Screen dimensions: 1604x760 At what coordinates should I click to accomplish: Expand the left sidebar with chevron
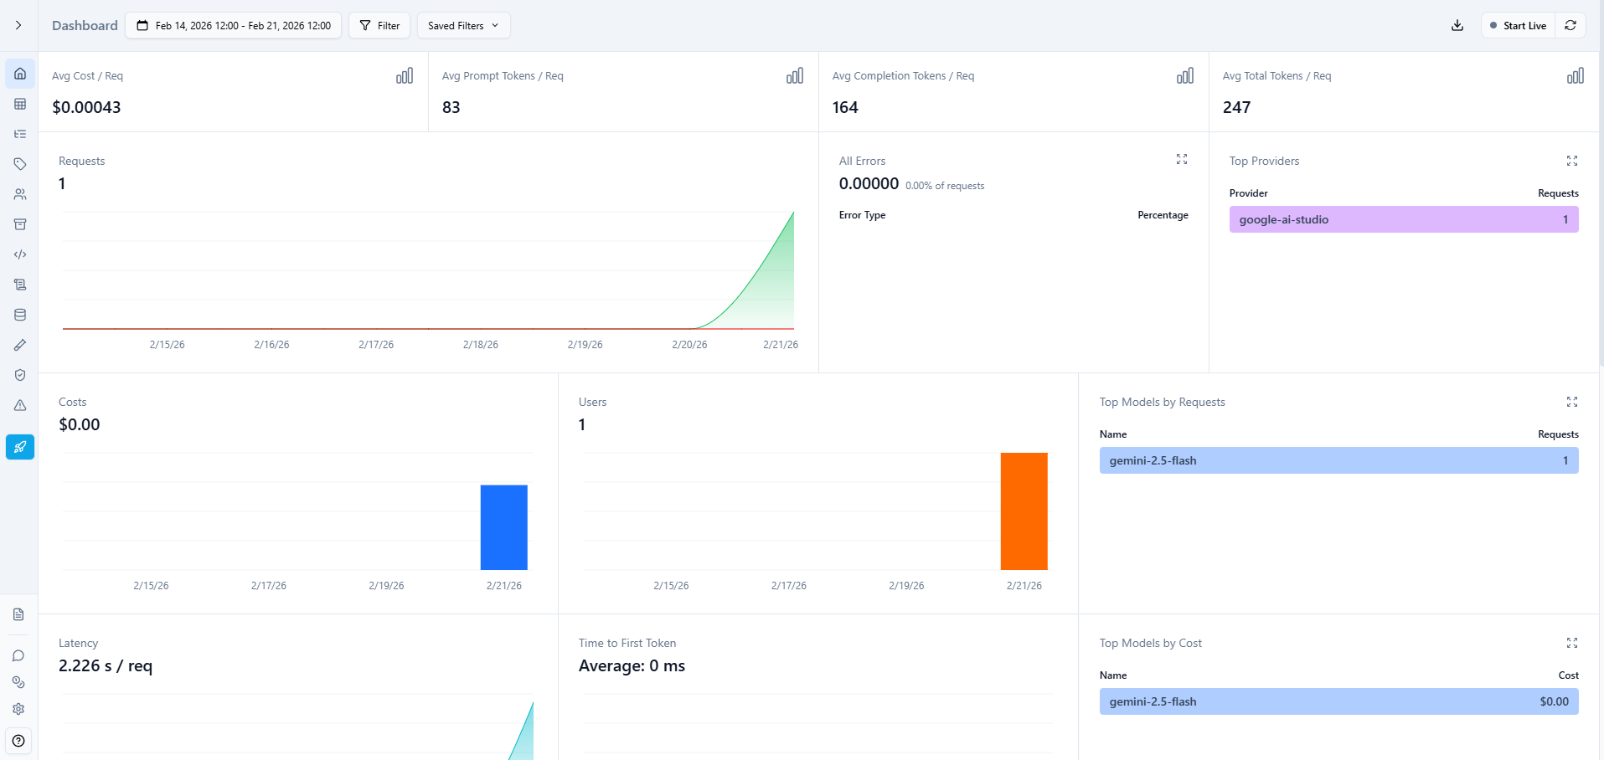coord(18,25)
